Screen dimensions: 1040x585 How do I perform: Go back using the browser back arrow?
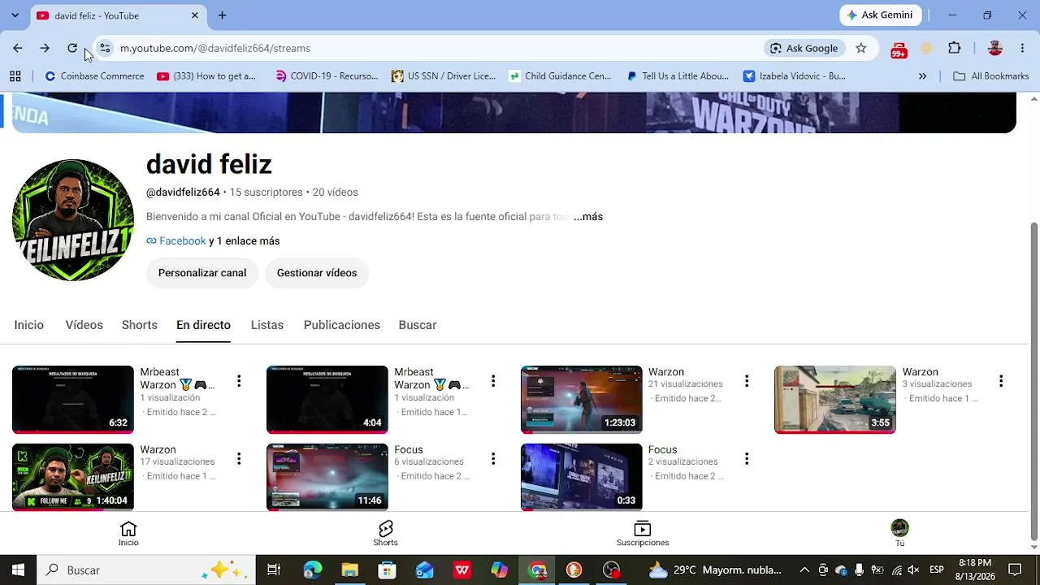click(18, 48)
